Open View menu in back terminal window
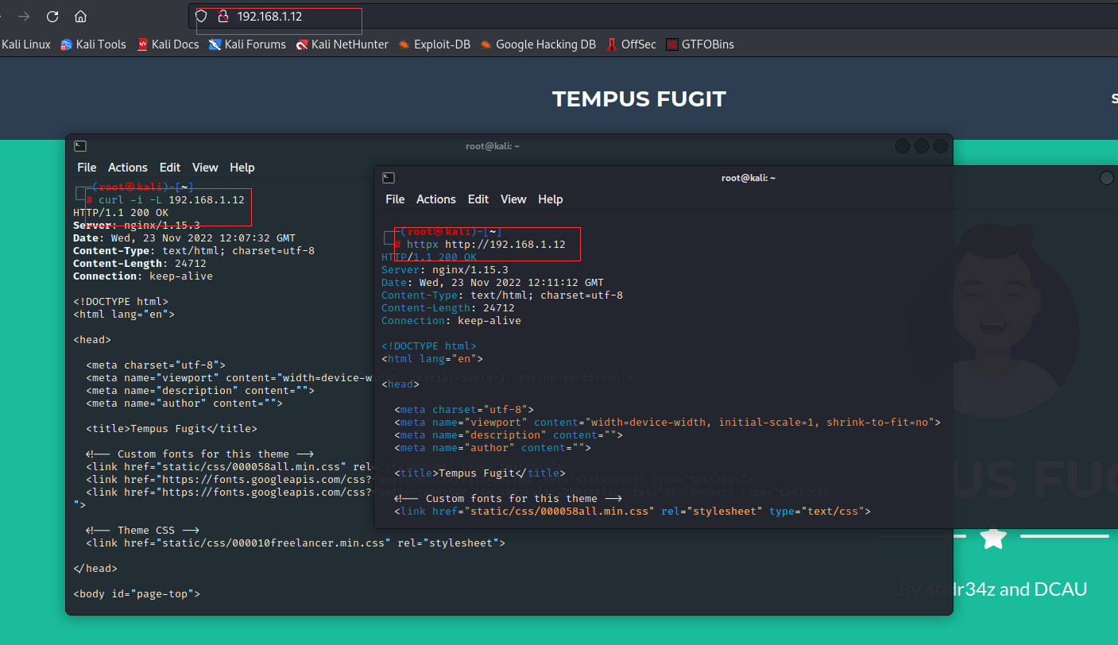1118x645 pixels. [205, 168]
